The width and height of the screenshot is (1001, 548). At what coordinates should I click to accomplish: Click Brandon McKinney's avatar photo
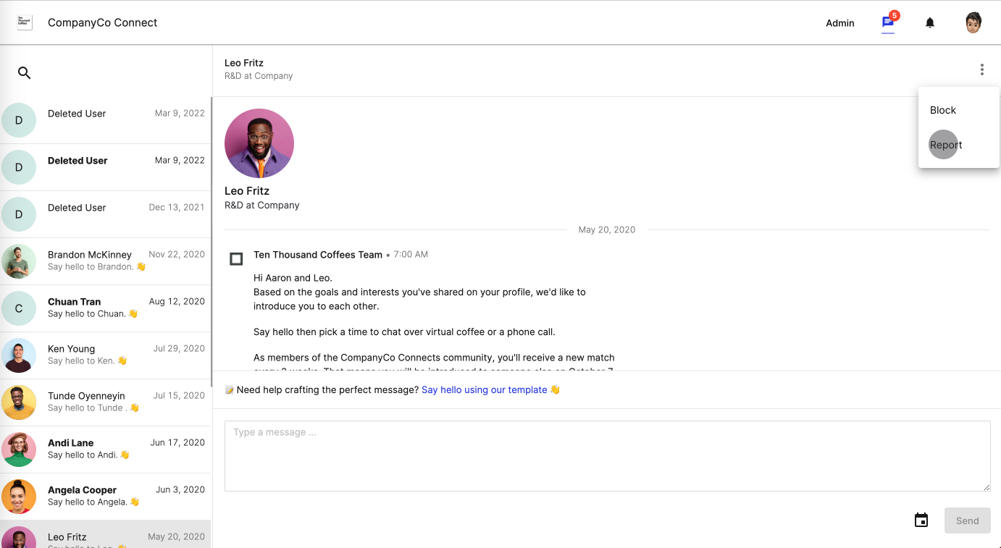(x=19, y=261)
